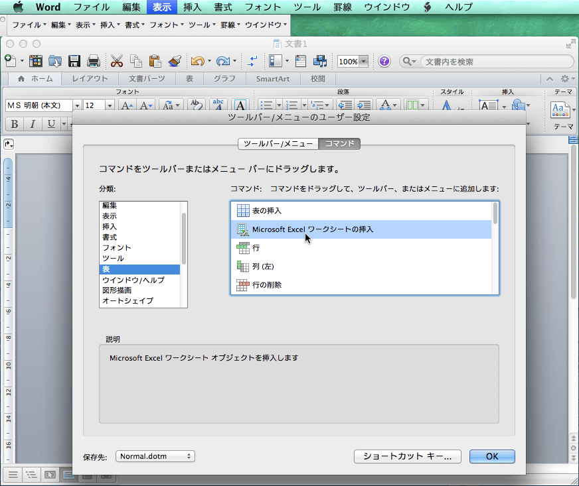This screenshot has width=579, height=486.
Task: Open the template gallery icon
Action: click(x=36, y=61)
